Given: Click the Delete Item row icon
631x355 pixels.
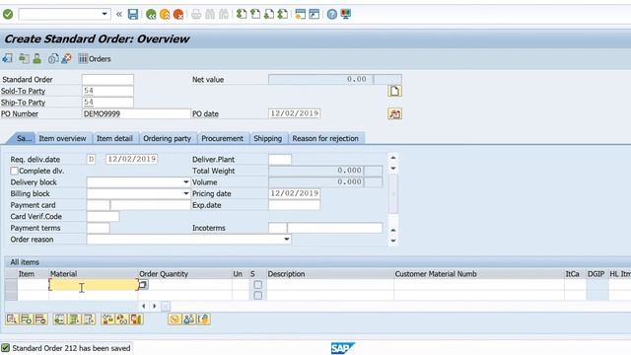Looking at the screenshot, I should pos(40,319).
